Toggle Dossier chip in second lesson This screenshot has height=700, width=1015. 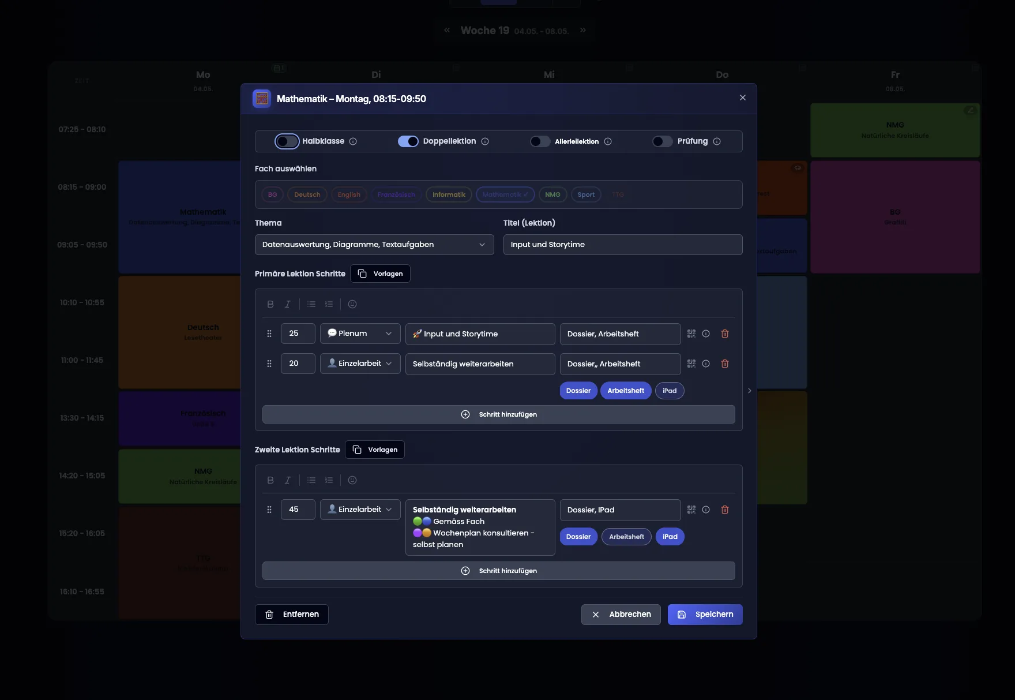click(578, 537)
